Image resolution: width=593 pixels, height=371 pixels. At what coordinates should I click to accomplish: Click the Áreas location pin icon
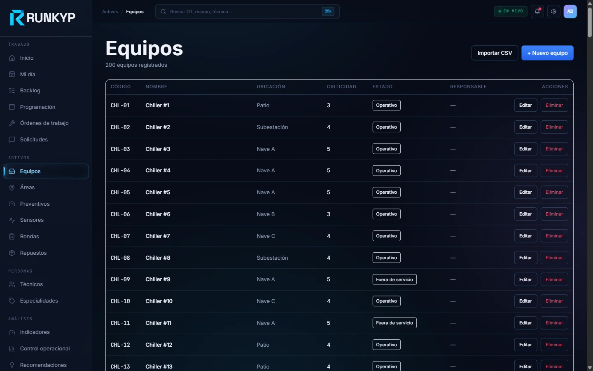tap(12, 188)
